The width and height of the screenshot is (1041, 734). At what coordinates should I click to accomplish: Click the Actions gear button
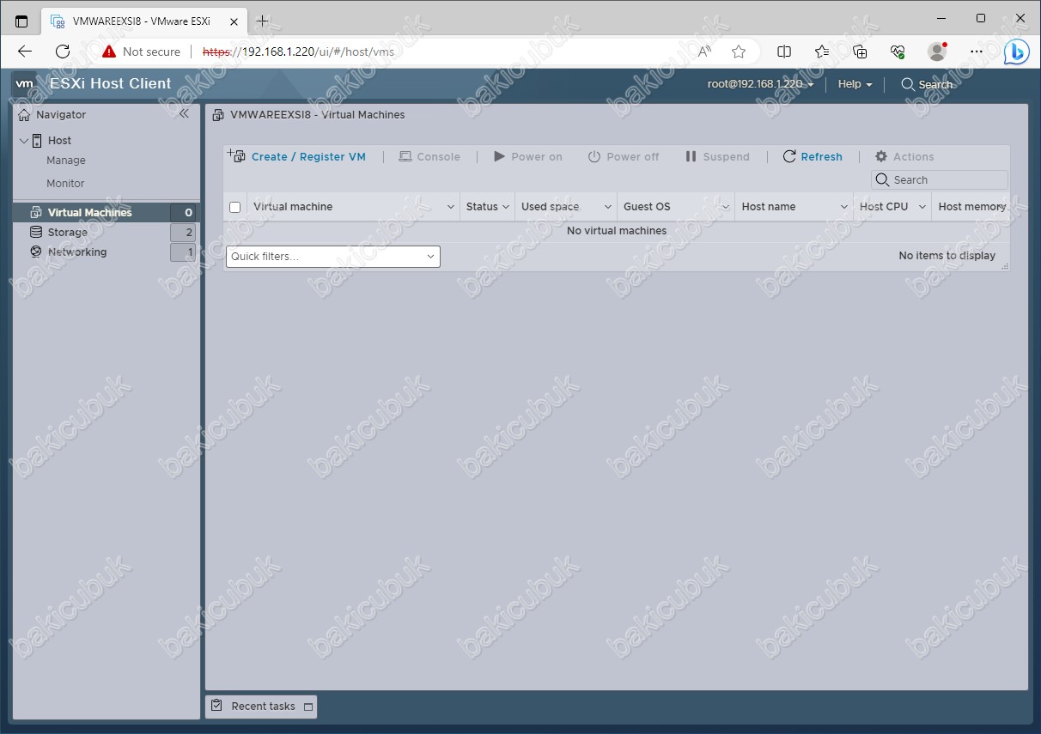click(x=904, y=156)
